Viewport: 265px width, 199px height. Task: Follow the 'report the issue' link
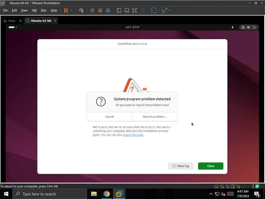[x=133, y=135]
